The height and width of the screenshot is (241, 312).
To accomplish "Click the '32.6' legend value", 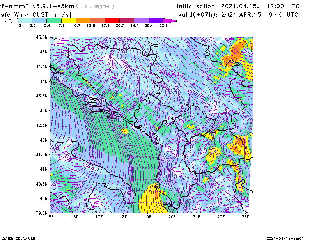I will [x=163, y=25].
